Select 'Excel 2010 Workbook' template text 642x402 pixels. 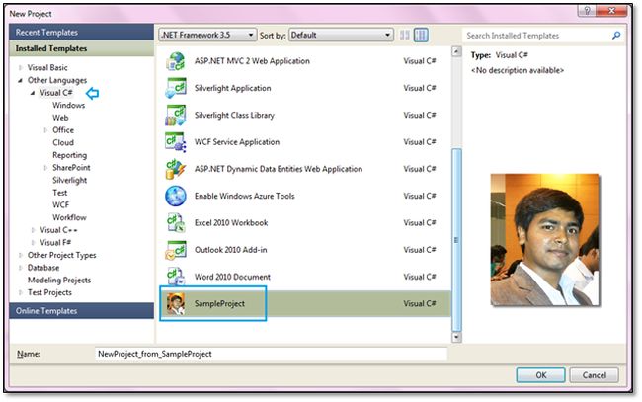[x=231, y=223]
